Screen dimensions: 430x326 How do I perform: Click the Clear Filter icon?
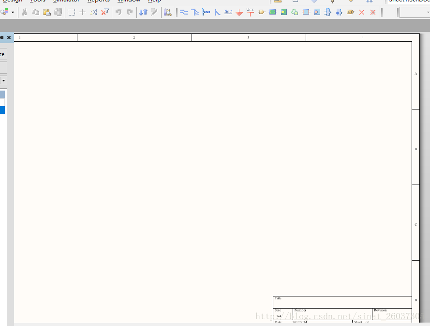pyautogui.click(x=105, y=12)
